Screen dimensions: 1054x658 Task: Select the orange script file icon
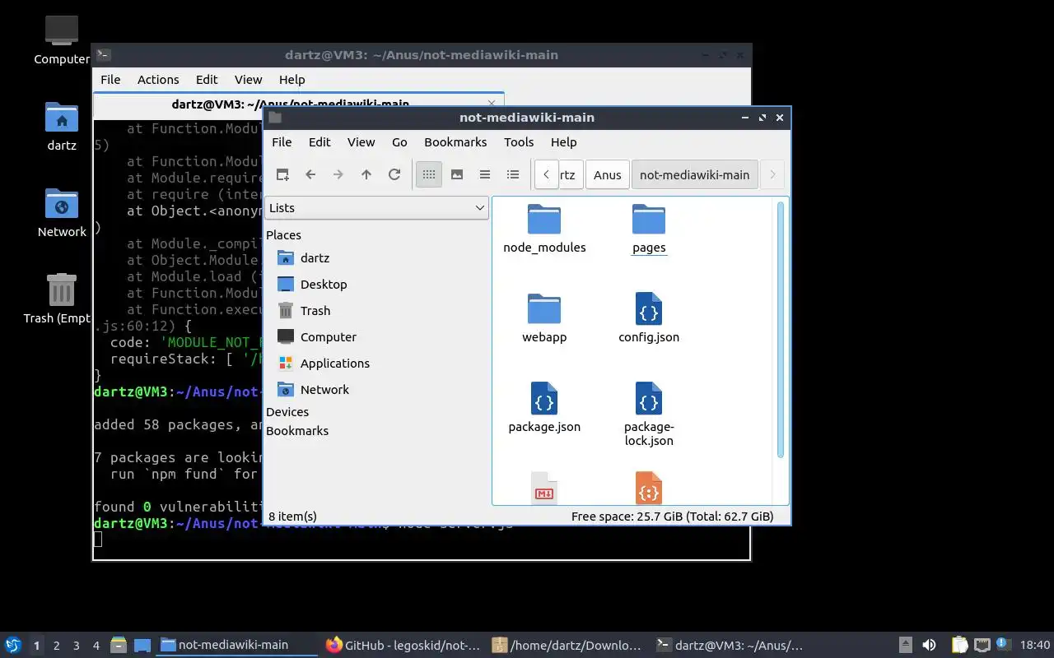[649, 488]
